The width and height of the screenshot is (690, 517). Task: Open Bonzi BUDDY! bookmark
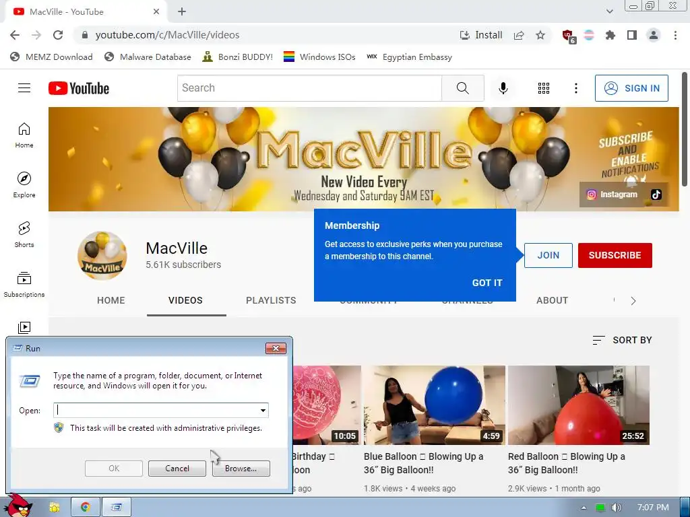[238, 57]
